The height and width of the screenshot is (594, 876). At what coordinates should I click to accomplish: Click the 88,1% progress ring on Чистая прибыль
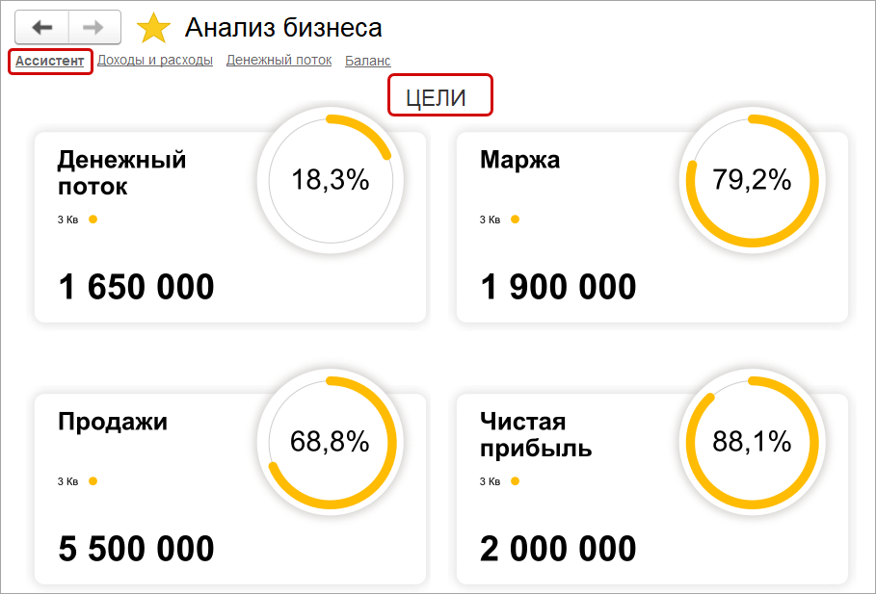[753, 442]
